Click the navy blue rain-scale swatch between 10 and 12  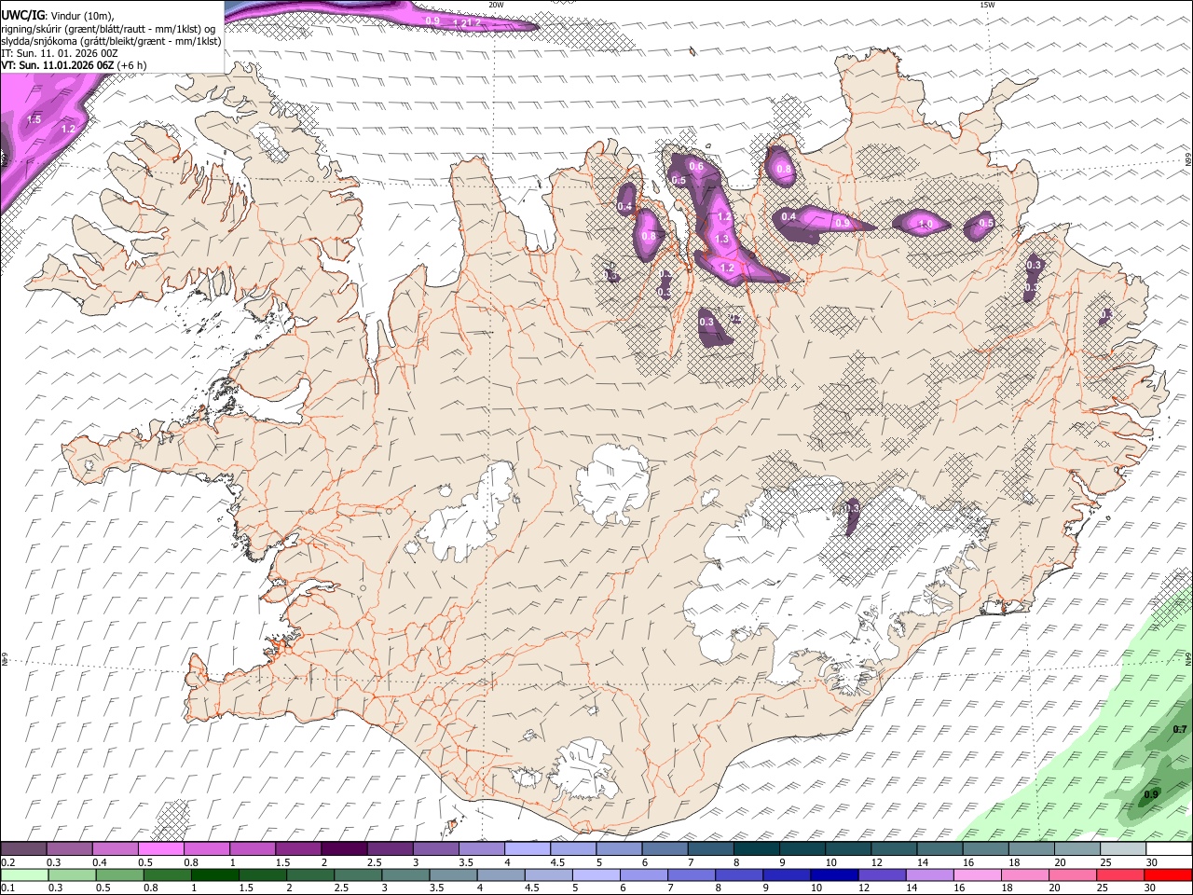(833, 874)
